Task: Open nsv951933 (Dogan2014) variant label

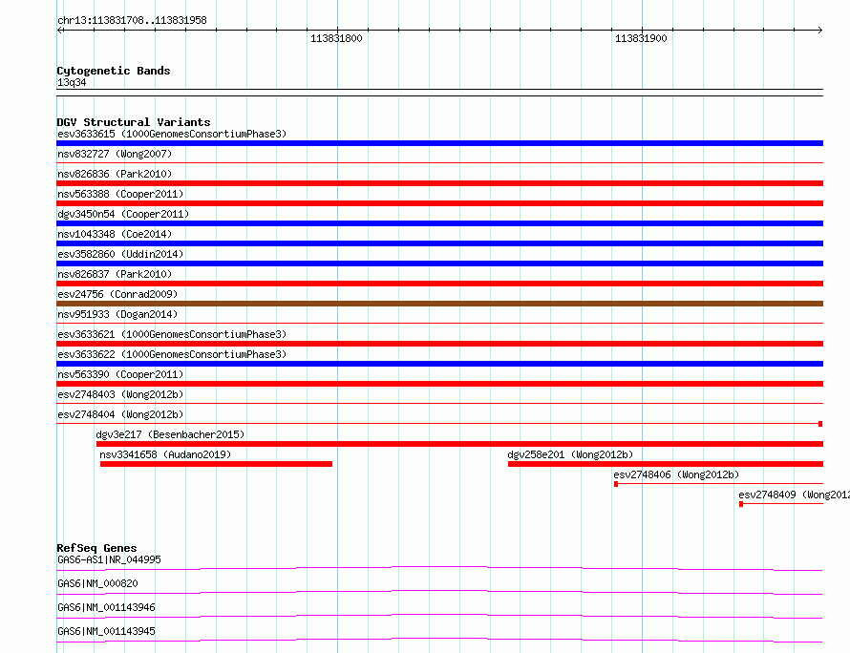Action: point(117,314)
